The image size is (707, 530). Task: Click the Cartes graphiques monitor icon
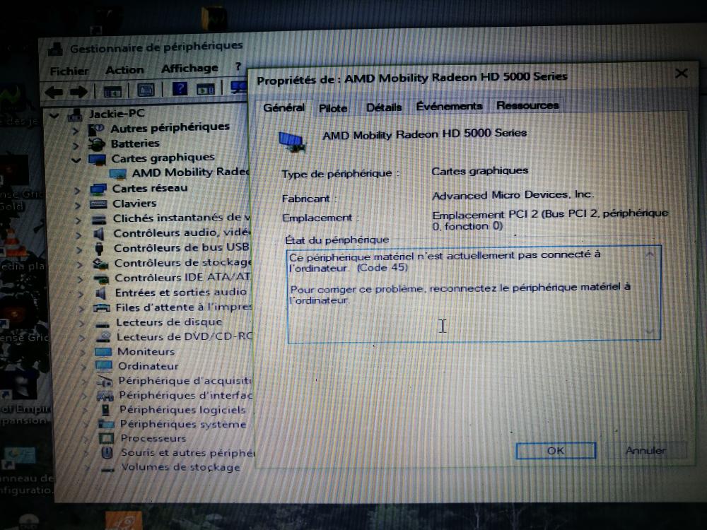[x=97, y=160]
